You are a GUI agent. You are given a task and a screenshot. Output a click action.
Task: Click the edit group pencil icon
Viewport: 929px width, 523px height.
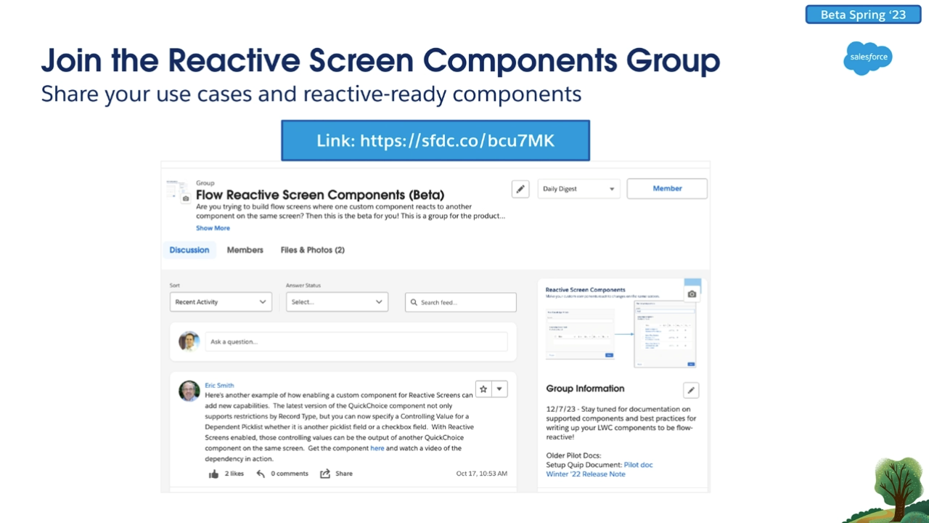click(520, 189)
